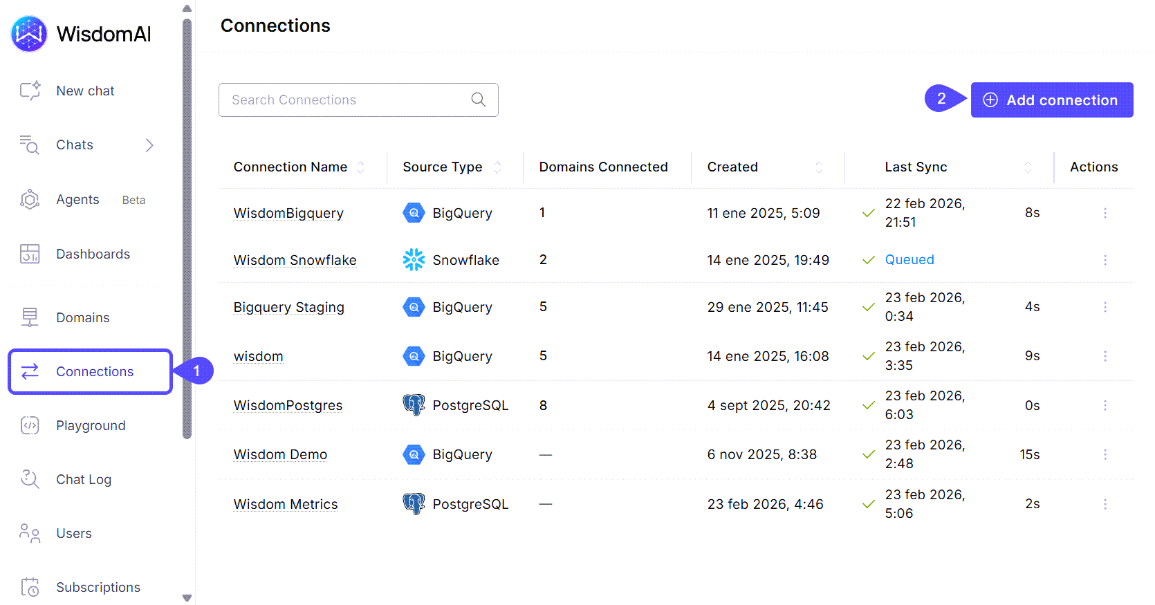Viewport: 1155px width, 605px height.
Task: Open the Subscriptions page
Action: coord(98,587)
